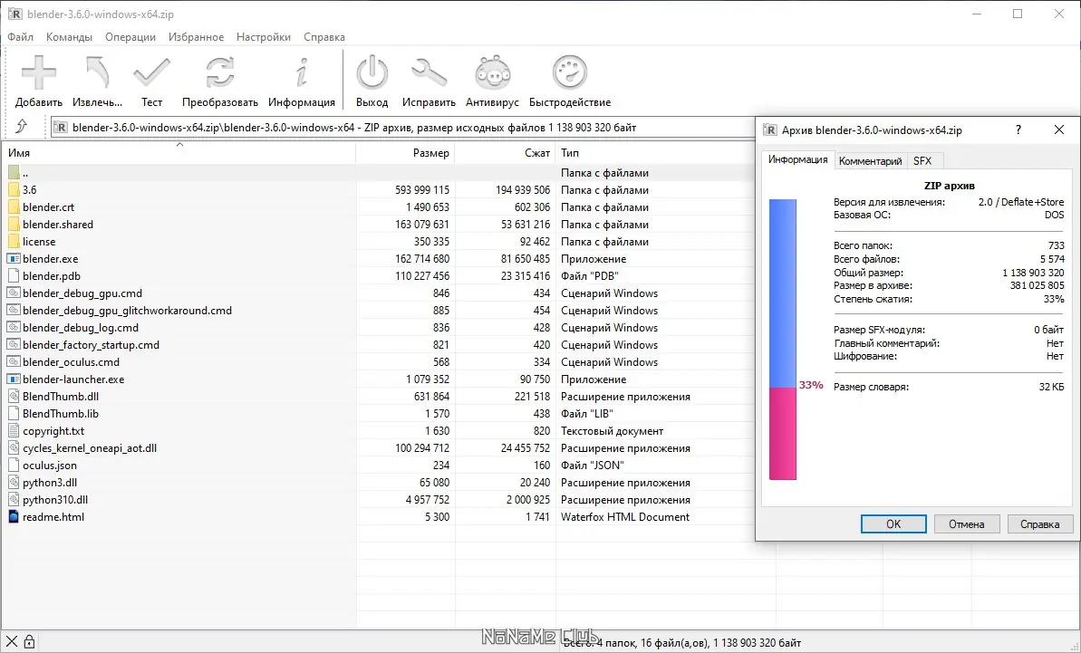
Task: Close the archive info dialog
Action: tap(1059, 130)
